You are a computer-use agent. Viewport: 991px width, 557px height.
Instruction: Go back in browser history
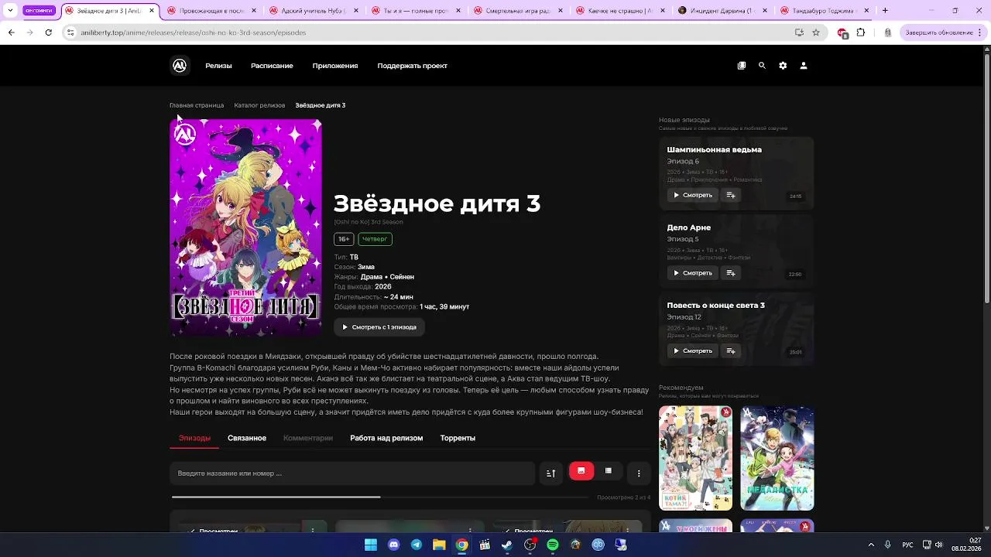point(11,32)
